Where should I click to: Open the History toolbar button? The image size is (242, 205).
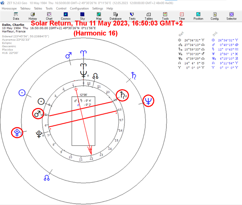[x=33, y=16]
